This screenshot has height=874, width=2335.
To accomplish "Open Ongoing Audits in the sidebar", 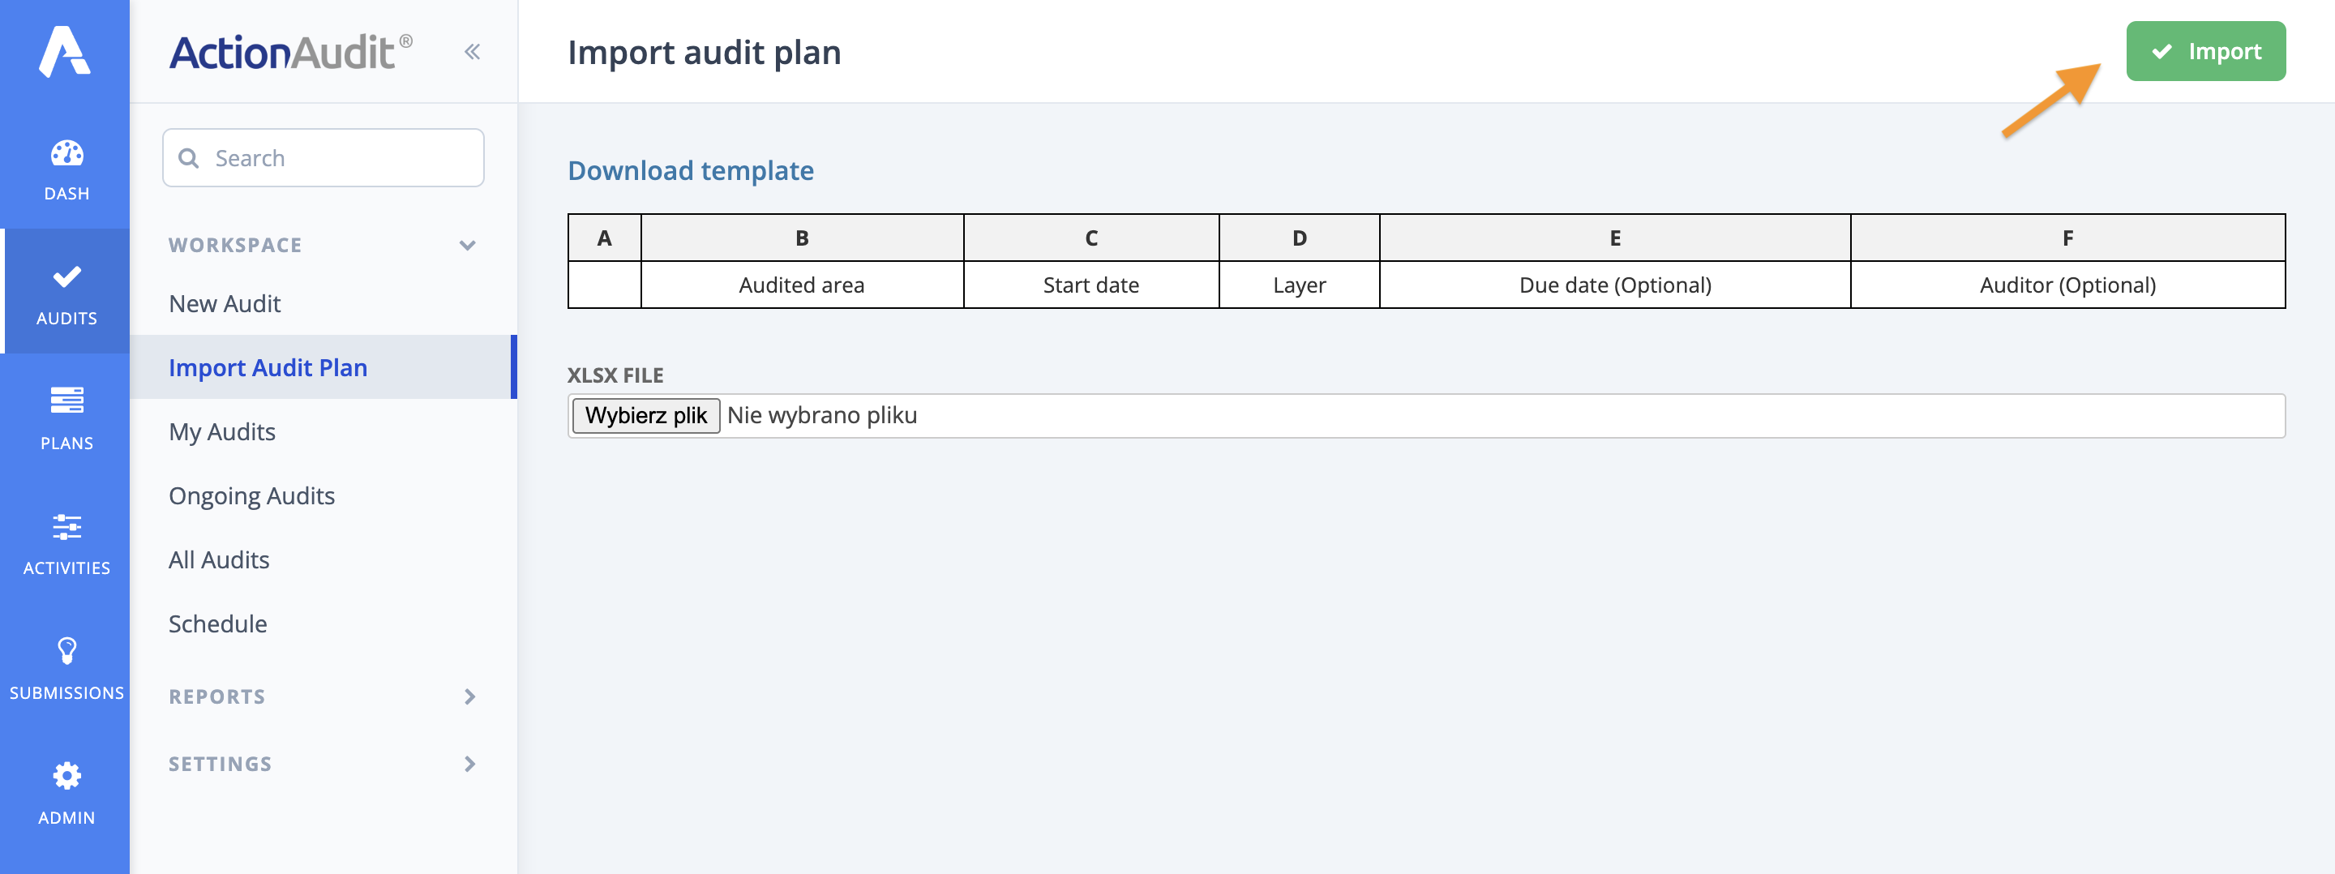I will click(x=252, y=495).
